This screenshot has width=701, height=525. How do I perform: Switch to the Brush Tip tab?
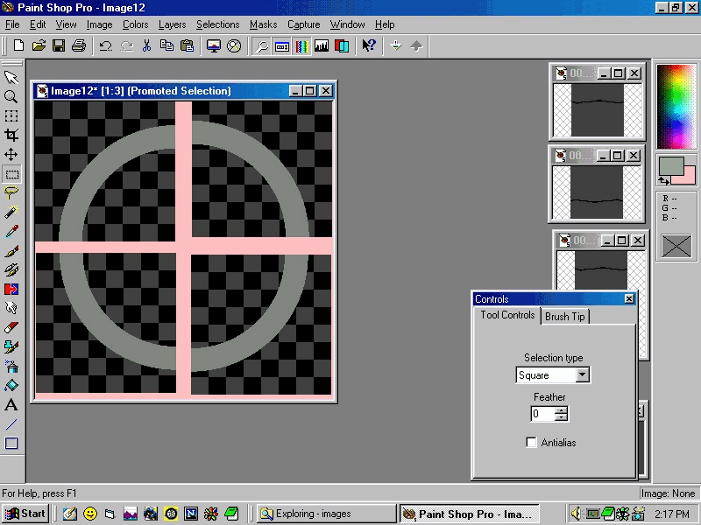[x=565, y=317]
